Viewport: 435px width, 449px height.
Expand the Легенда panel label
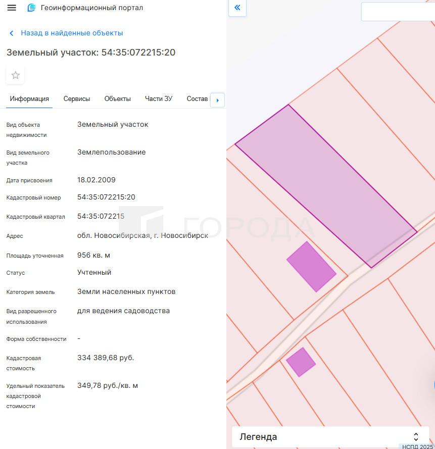[x=258, y=437]
